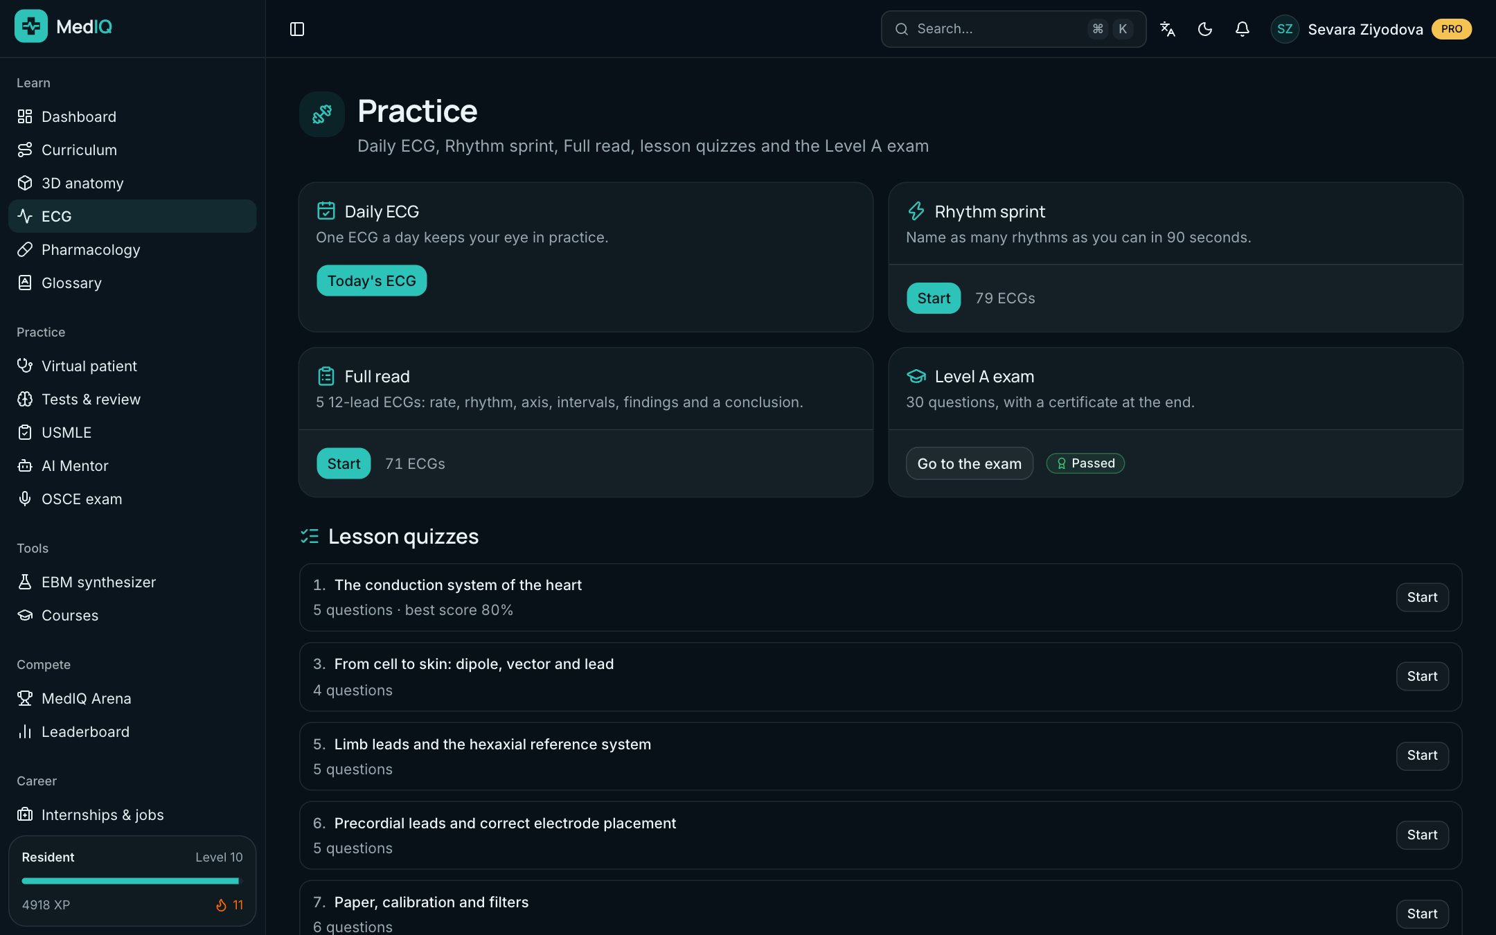Click the "79 ECGs" count text

1005,298
